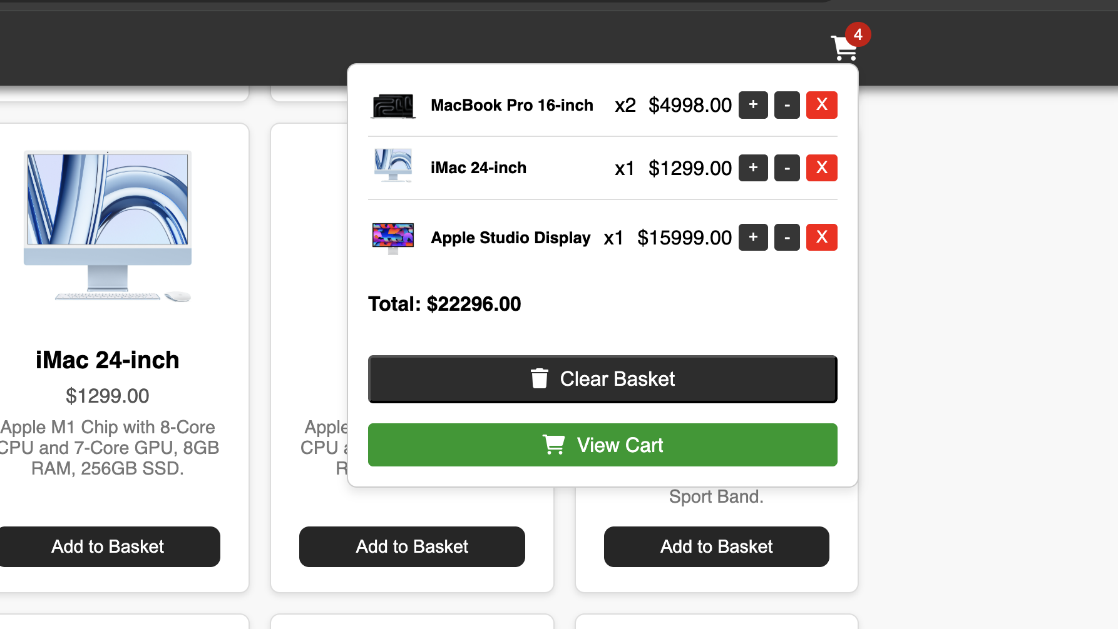Click iMac 24-inch thumbnail in basket
Image resolution: width=1118 pixels, height=629 pixels.
tap(393, 166)
